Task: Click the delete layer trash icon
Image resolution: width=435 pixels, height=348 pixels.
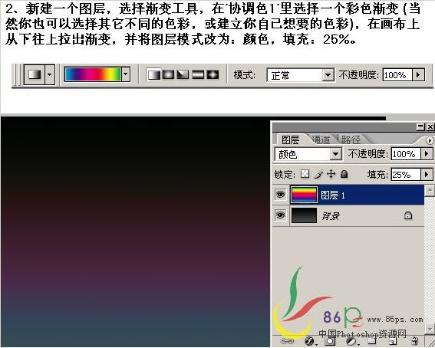Action: pyautogui.click(x=414, y=341)
